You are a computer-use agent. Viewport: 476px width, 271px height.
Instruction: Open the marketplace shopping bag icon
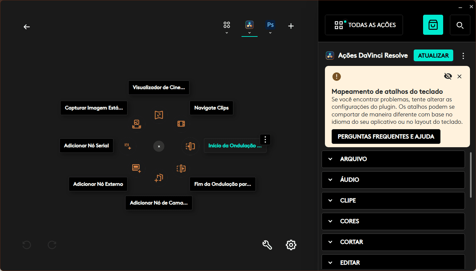tap(433, 25)
